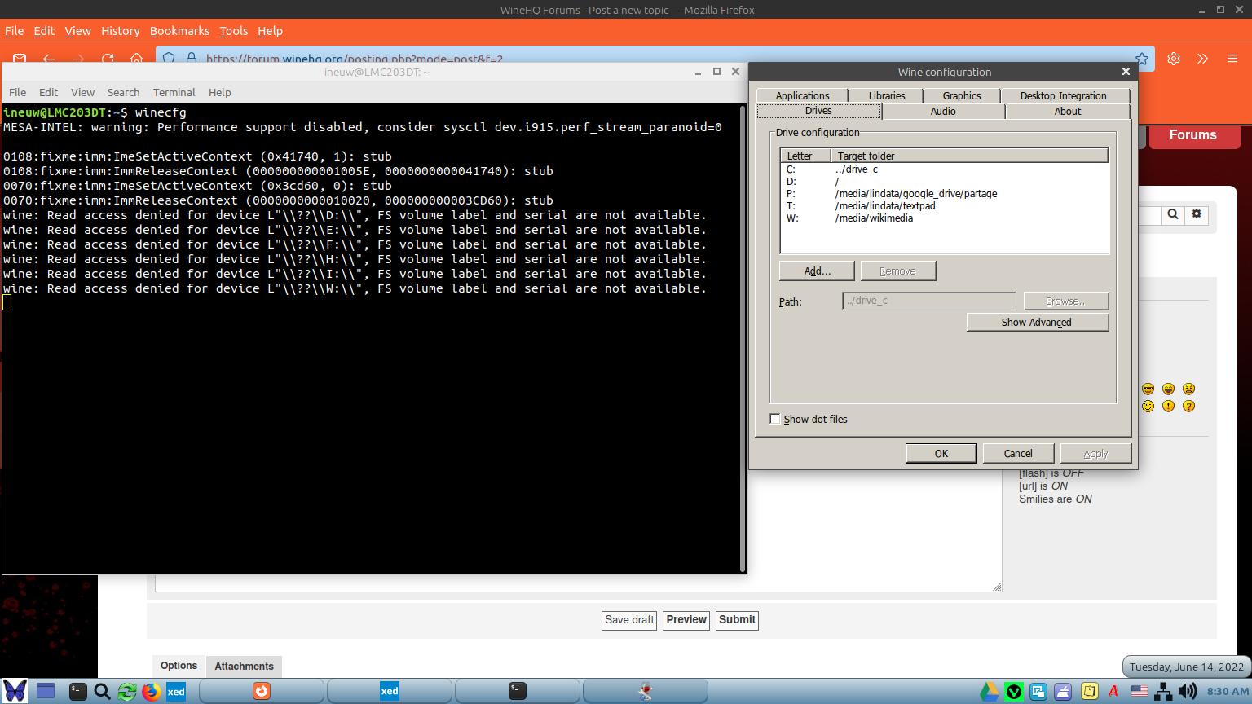
Task: Click the green update manager arrows icon
Action: (126, 692)
